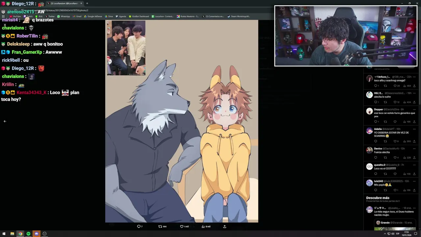Open Spotify from taskbar
The height and width of the screenshot is (237, 421).
[28, 234]
